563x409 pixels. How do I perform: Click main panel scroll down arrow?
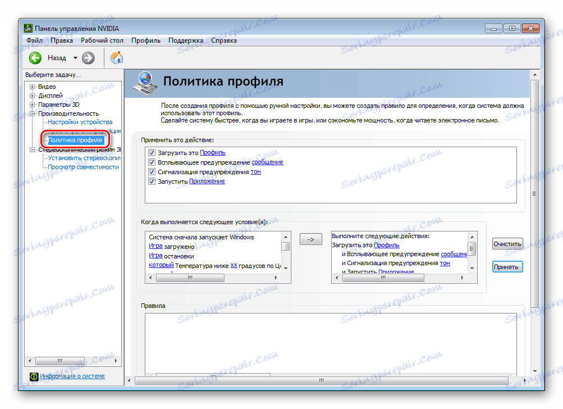[x=535, y=371]
